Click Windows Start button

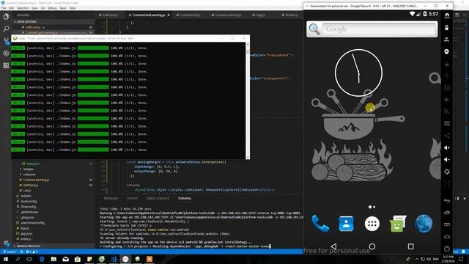tap(6, 259)
